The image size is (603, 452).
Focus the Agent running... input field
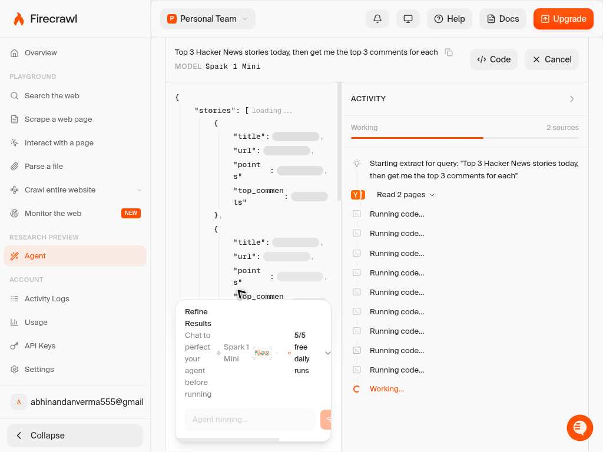250,419
